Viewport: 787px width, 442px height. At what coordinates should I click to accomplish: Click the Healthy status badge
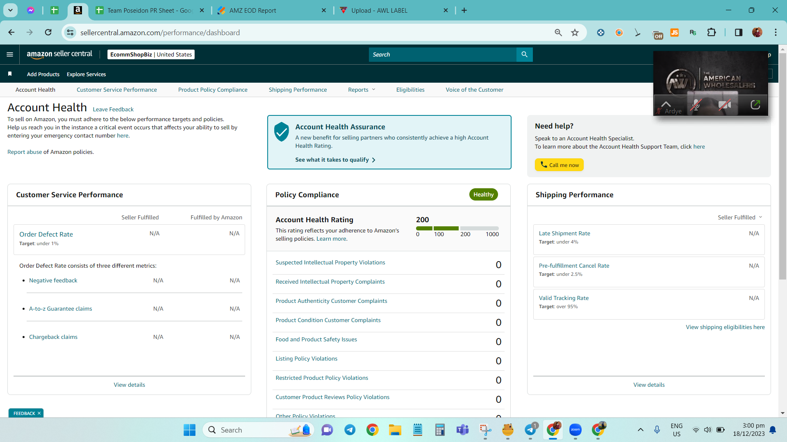483,194
